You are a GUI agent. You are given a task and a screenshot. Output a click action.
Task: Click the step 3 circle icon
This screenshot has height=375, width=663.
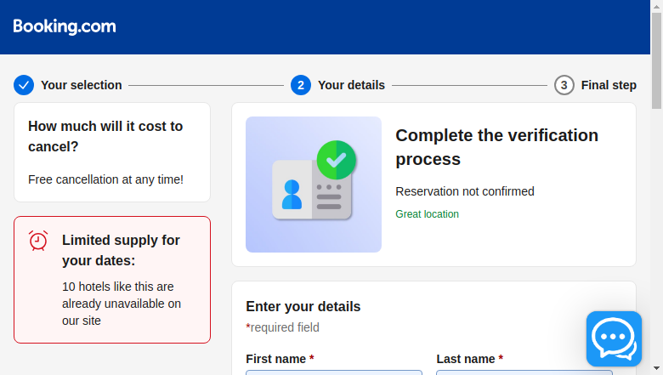(564, 85)
